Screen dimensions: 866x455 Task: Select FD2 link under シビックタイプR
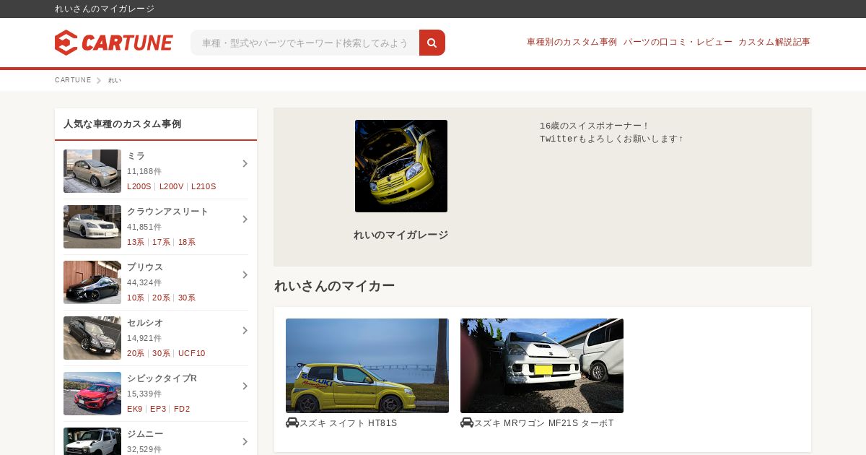point(182,409)
